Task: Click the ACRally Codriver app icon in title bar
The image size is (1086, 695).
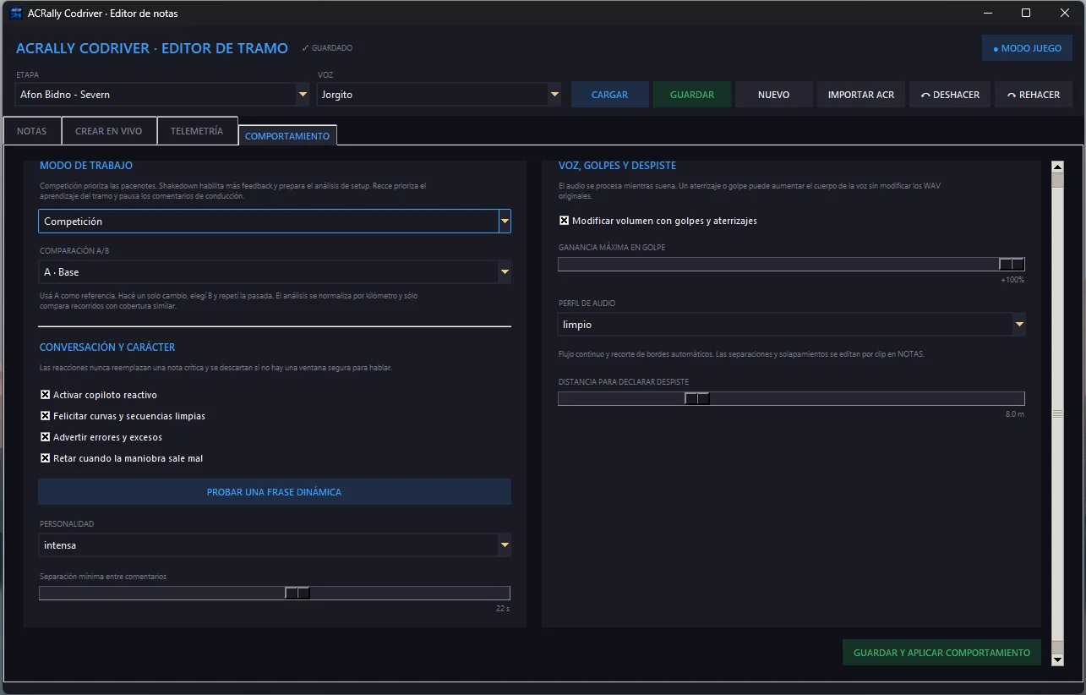Action: coord(14,14)
